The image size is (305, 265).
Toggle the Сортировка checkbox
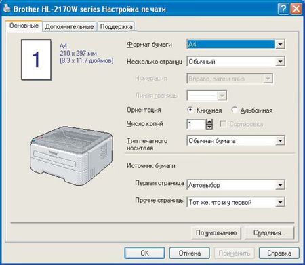(223, 124)
